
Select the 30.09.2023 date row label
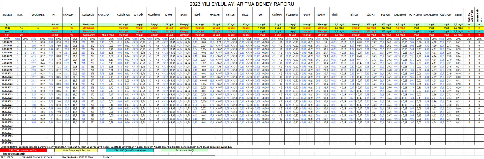point(7,143)
